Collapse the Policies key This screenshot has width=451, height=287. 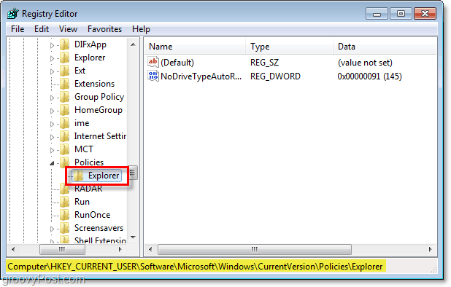point(52,163)
